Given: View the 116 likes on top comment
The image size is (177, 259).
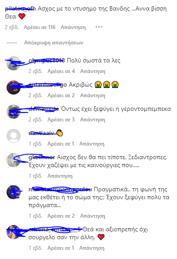Looking at the screenshot, I should coord(39,27).
